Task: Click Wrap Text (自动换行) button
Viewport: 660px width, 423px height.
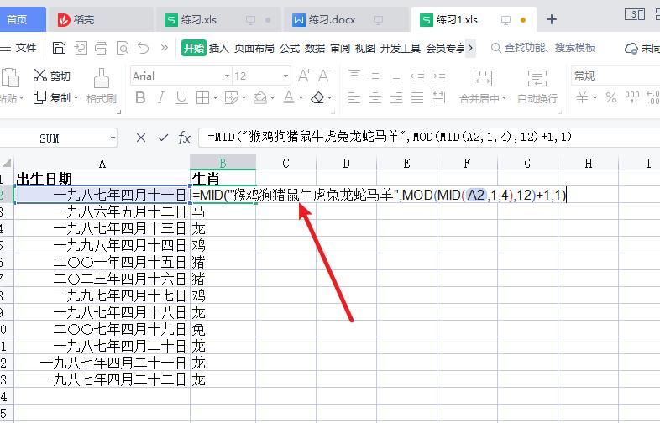Action: pos(537,86)
